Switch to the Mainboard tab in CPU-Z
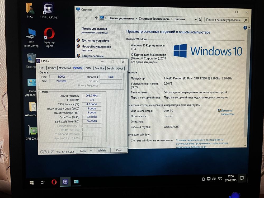264x198 pixels. tap(65, 68)
